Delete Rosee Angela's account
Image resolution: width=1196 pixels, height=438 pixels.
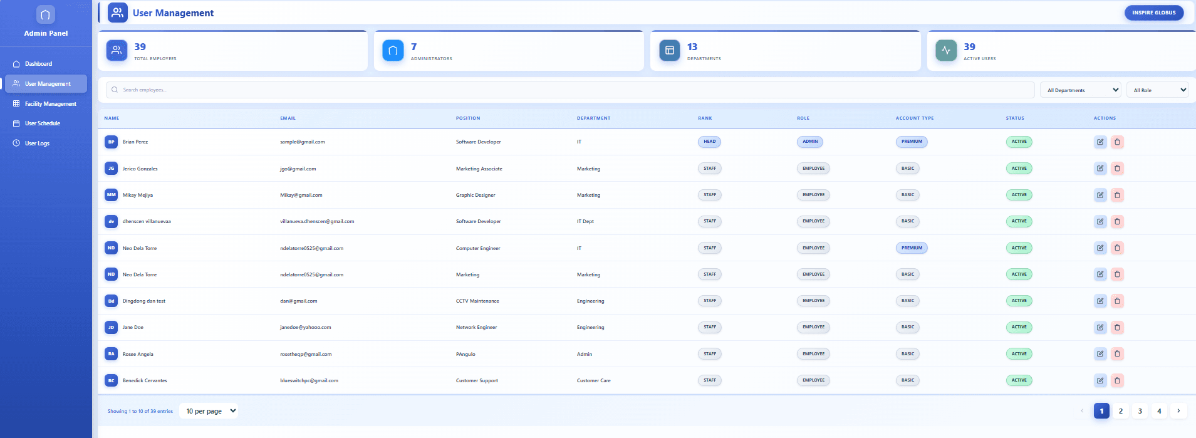click(x=1117, y=353)
